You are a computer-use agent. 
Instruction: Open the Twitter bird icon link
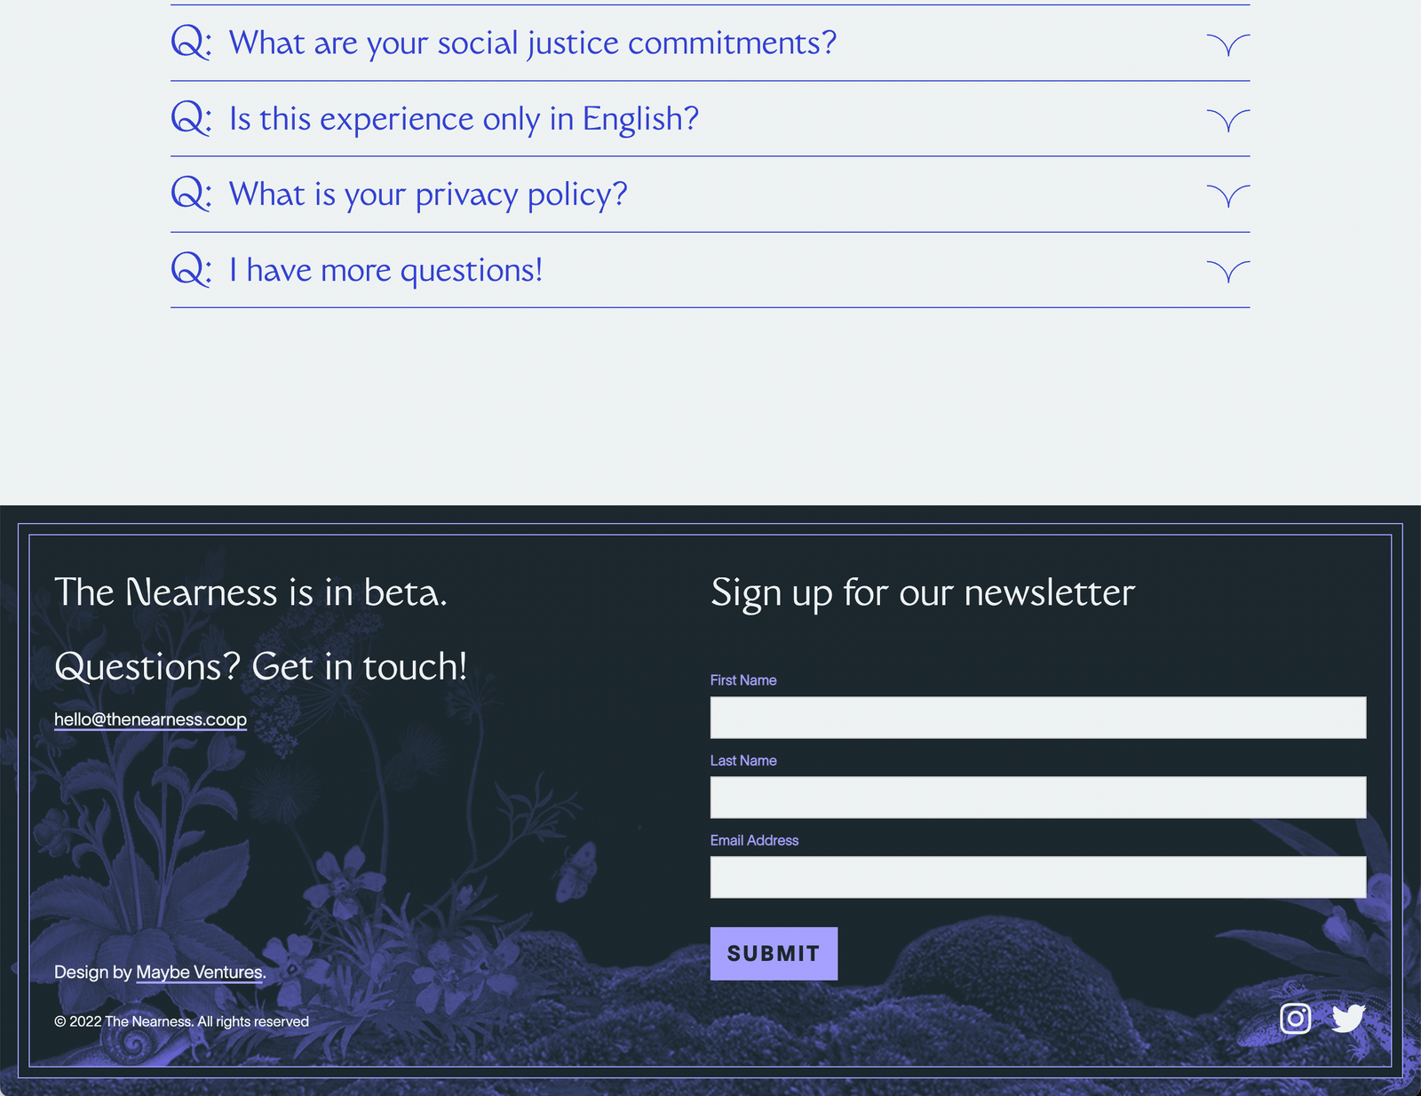pyautogui.click(x=1348, y=1018)
